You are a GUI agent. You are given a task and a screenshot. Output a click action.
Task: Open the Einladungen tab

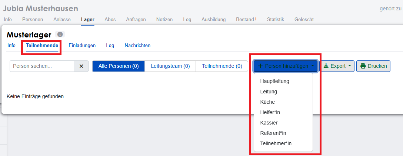tap(82, 46)
